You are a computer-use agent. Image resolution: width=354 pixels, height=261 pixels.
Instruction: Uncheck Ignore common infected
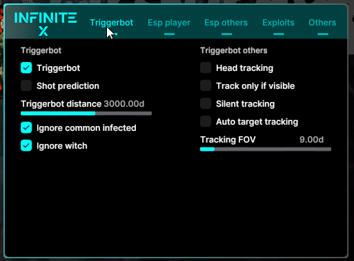pyautogui.click(x=26, y=127)
